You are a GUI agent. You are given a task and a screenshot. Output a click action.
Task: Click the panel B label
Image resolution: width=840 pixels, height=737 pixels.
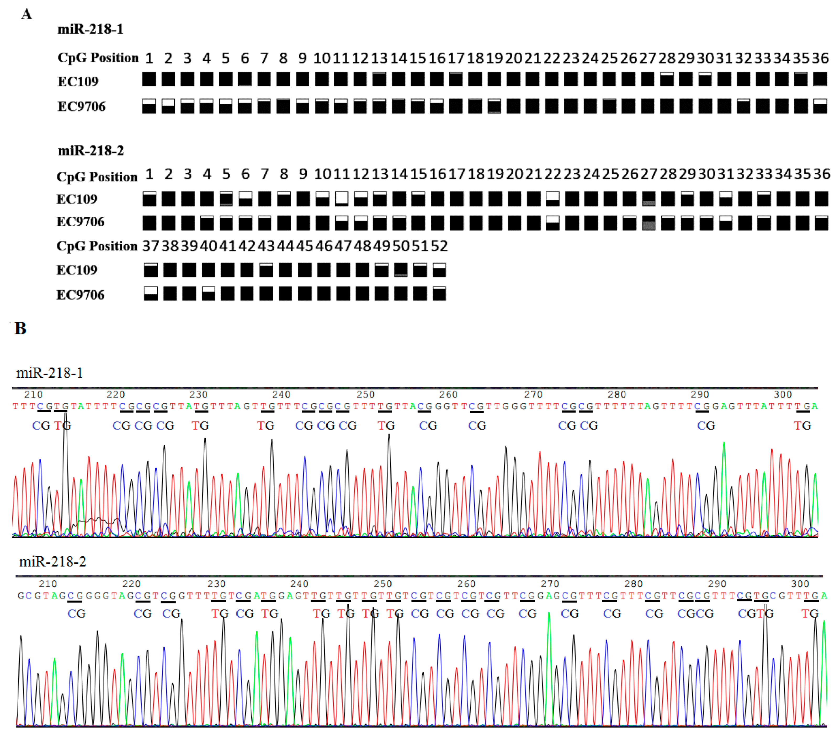pyautogui.click(x=20, y=329)
